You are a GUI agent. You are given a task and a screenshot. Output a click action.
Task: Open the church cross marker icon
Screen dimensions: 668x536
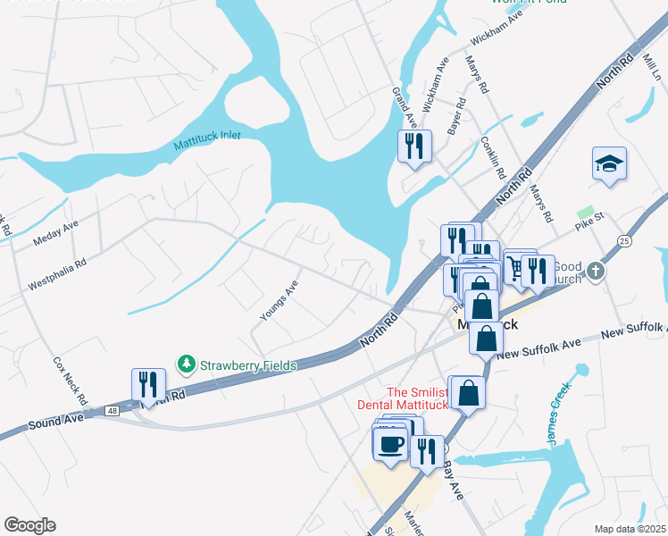tap(596, 271)
